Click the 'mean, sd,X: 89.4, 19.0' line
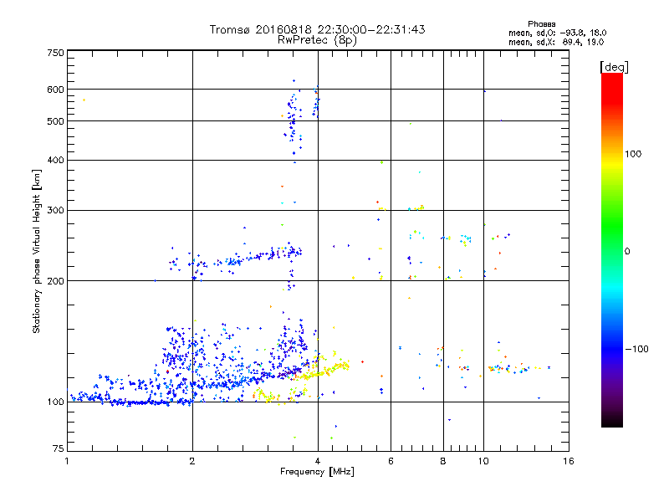The height and width of the screenshot is (502, 669). (556, 42)
